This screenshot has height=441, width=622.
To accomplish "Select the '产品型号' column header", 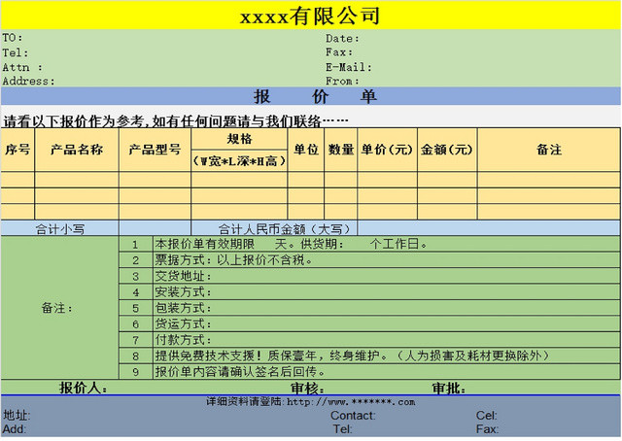I will [155, 150].
